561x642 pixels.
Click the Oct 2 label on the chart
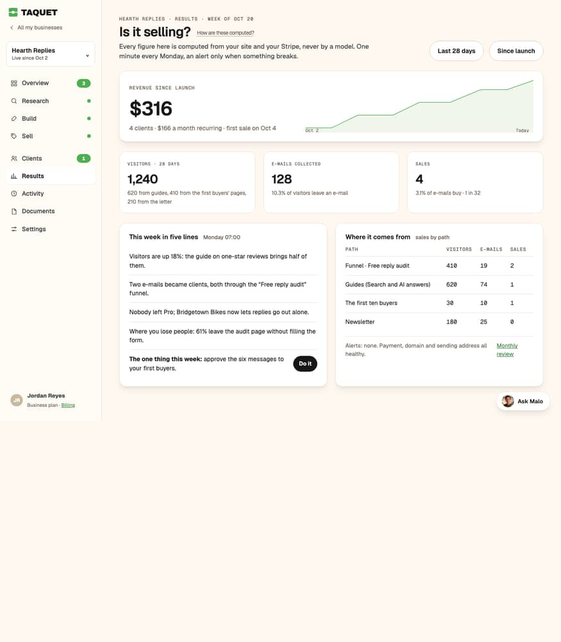tap(312, 130)
